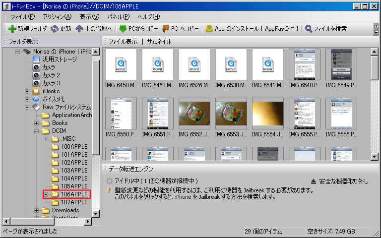Select the 汎用ストレージ storage icon
Screen dimensions: 381x238
(x=36, y=59)
